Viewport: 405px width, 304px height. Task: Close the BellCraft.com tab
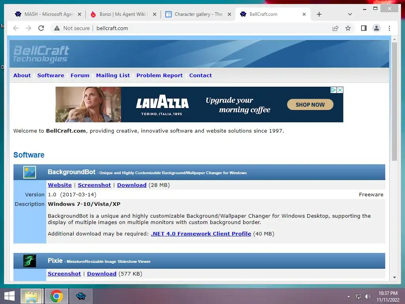click(304, 14)
